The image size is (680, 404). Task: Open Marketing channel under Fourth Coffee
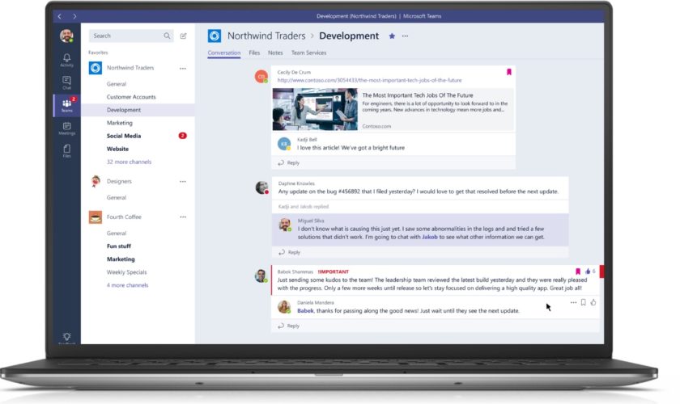(x=121, y=259)
